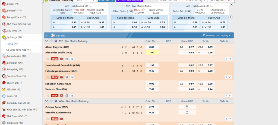The image size is (278, 125).
Task: Star the Popyrin vs Bublik match
Action: (48, 59)
